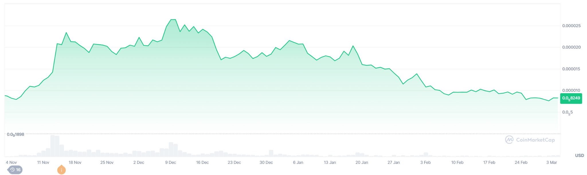Click the price line peak above 9 Dec
The width and height of the screenshot is (587, 175).
(x=173, y=20)
